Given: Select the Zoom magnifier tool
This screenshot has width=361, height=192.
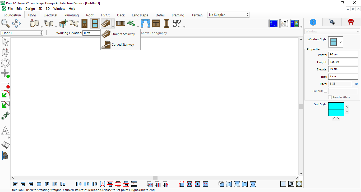Looking at the screenshot, I should click(6, 23).
